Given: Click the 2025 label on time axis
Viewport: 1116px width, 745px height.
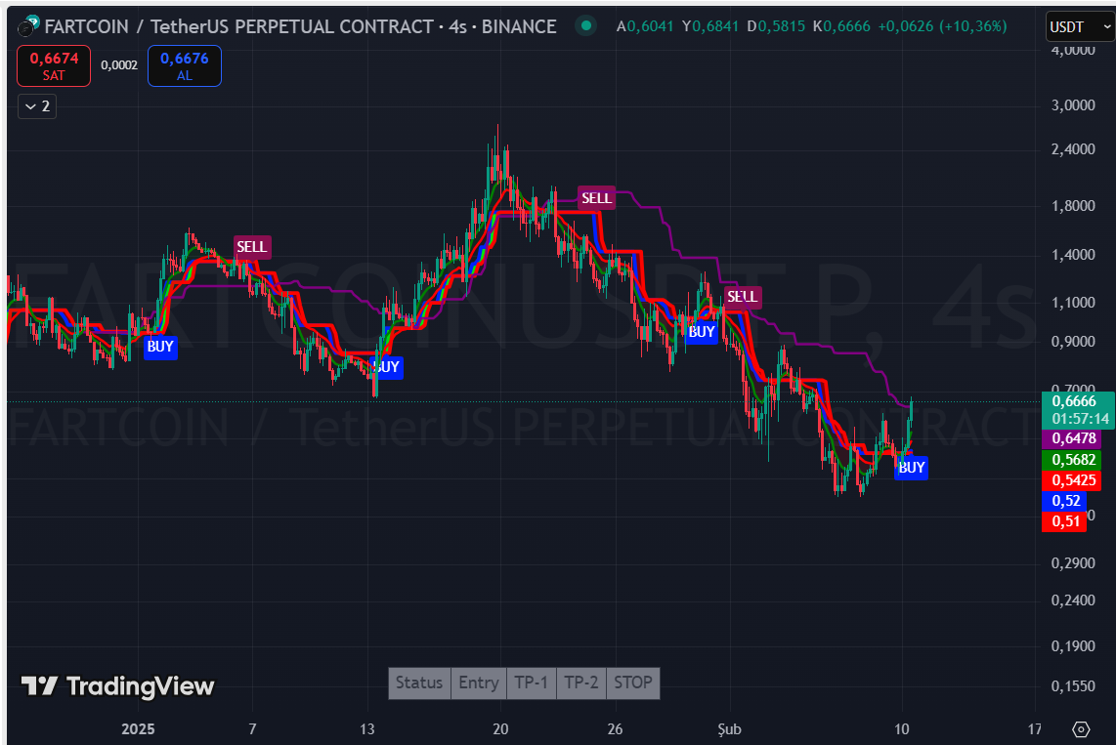Looking at the screenshot, I should click(x=138, y=729).
